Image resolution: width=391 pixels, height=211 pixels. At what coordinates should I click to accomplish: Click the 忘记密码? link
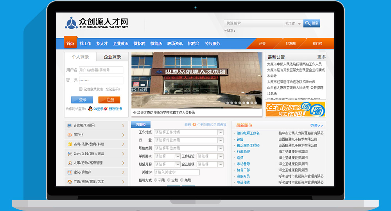point(113,89)
